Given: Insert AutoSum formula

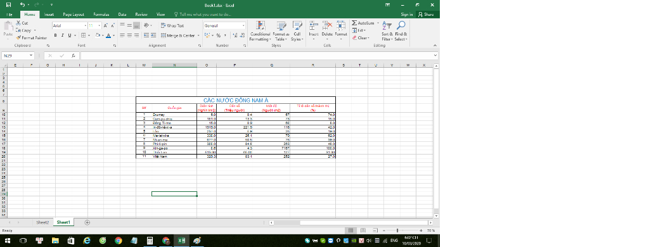Looking at the screenshot, I should tap(364, 23).
